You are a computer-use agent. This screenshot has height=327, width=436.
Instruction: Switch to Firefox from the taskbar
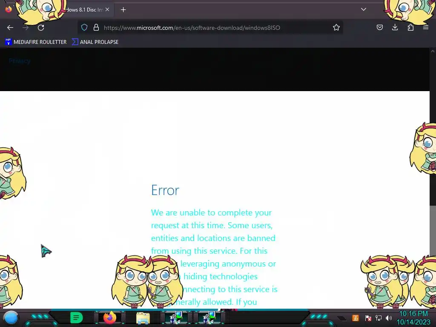pos(110,318)
